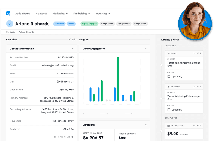Click Arlene Richards breadcrumb
Screen dimensions: 218x141
[26, 32]
